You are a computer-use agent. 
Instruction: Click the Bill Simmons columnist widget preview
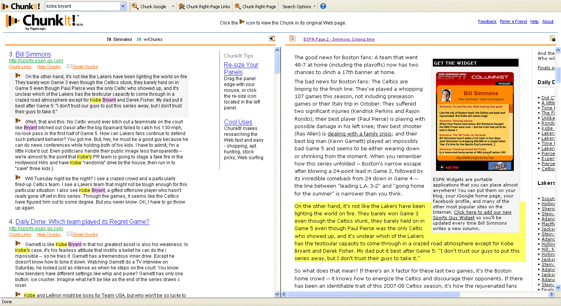pos(475,121)
